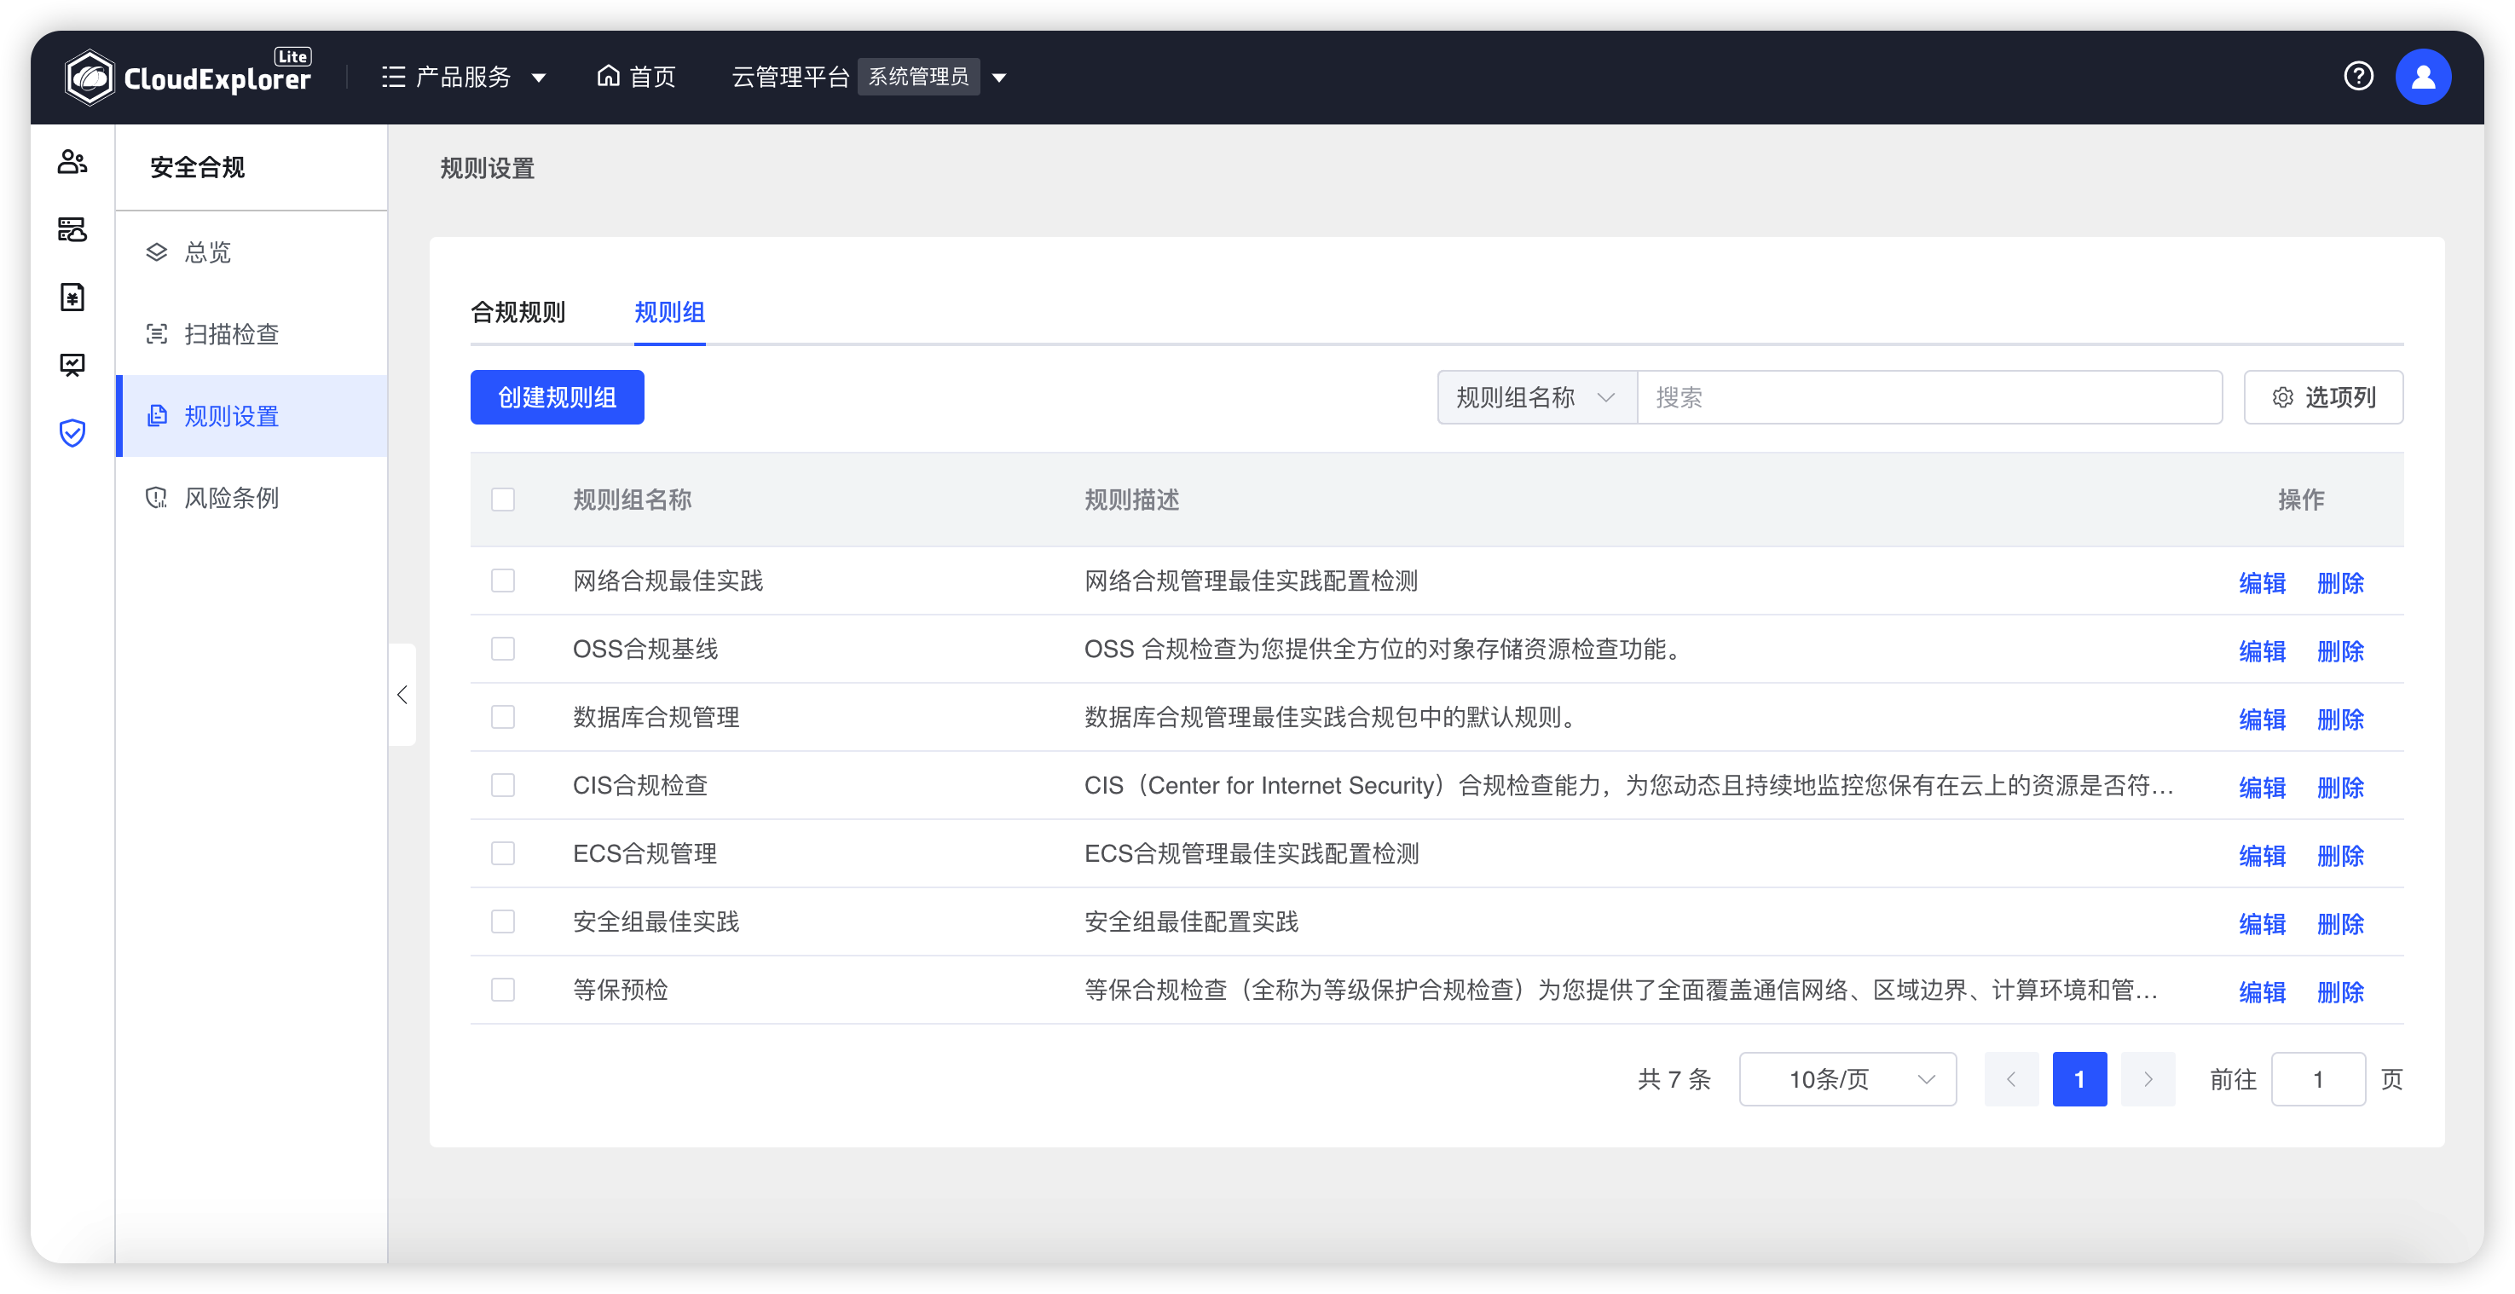Open the 10条/页 page size dropdown
The width and height of the screenshot is (2515, 1294).
point(1847,1079)
